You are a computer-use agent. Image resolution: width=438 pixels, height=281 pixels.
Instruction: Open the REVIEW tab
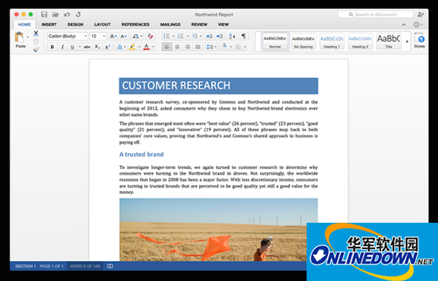[x=199, y=25]
